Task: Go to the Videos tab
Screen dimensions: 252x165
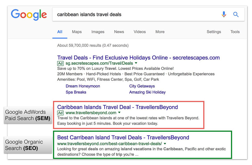Action: [x=140, y=32]
